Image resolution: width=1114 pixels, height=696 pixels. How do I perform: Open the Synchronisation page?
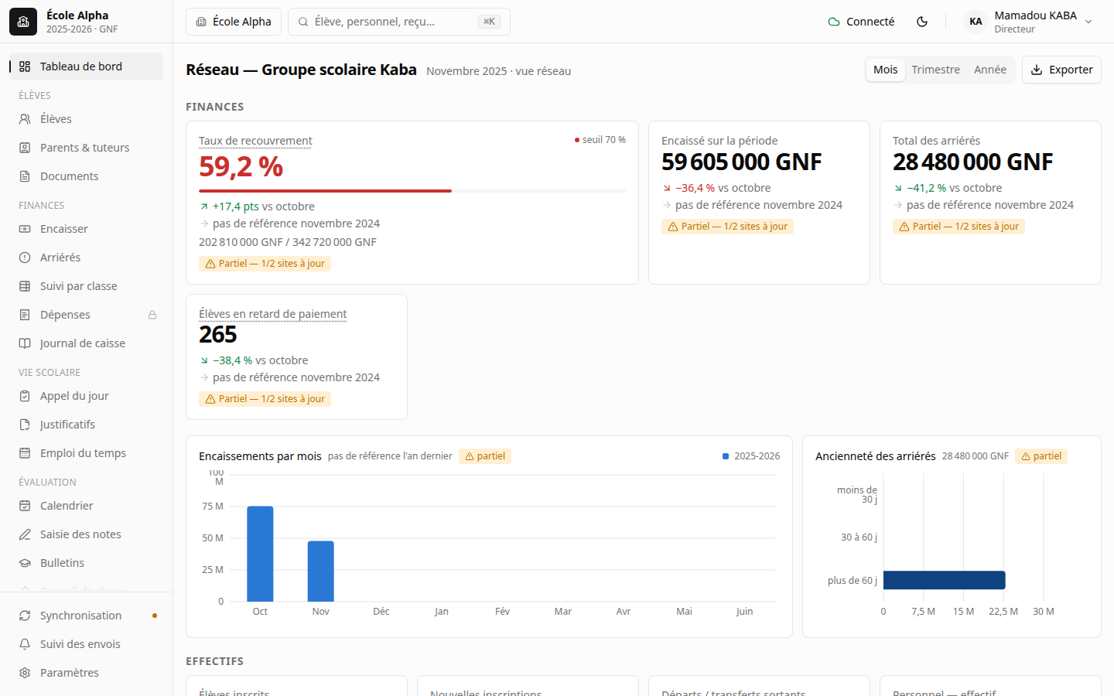tap(86, 616)
